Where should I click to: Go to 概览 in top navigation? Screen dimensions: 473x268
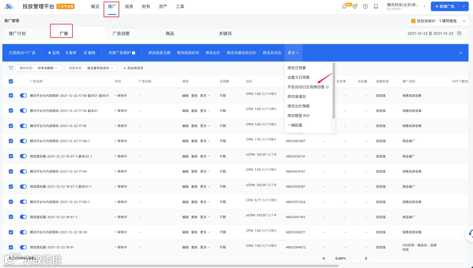click(x=95, y=6)
